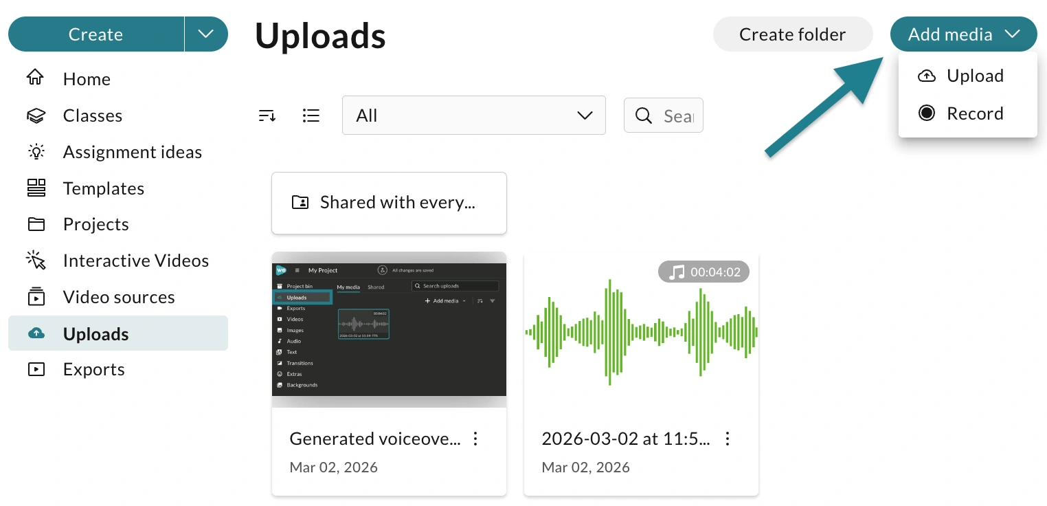Open options menu for Generated voiceover
The width and height of the screenshot is (1047, 506).
(x=475, y=439)
